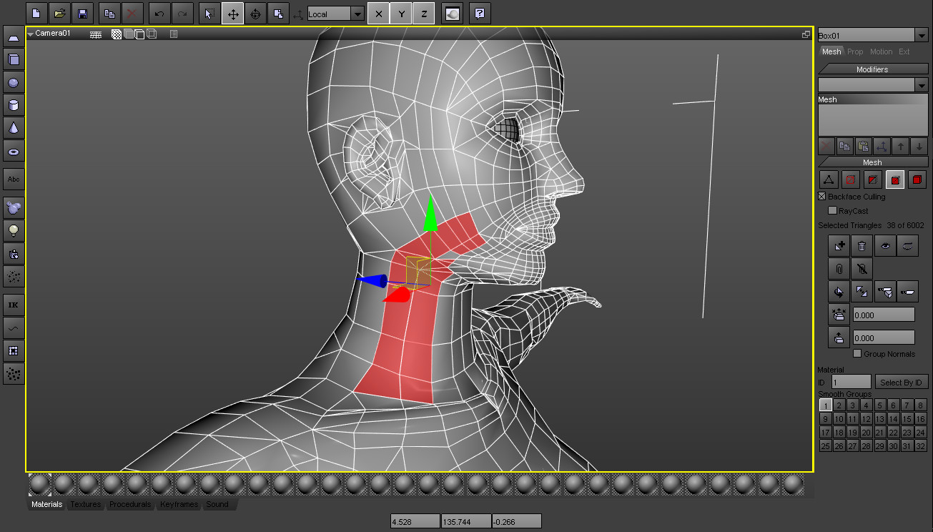This screenshot has height=532, width=933.
Task: Open the Local coordinate system dropdown
Action: (x=357, y=14)
